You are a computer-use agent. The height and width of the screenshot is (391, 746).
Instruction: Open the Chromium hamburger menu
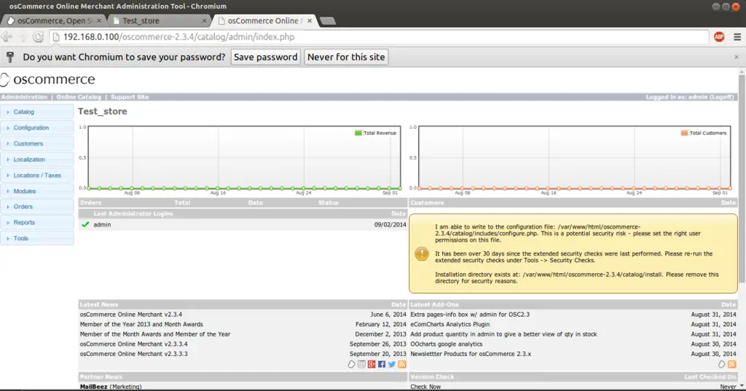tap(737, 36)
